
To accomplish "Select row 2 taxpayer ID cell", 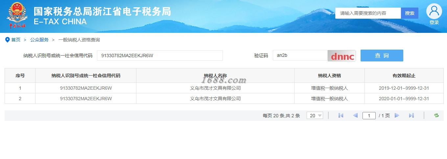I will click(x=86, y=99).
